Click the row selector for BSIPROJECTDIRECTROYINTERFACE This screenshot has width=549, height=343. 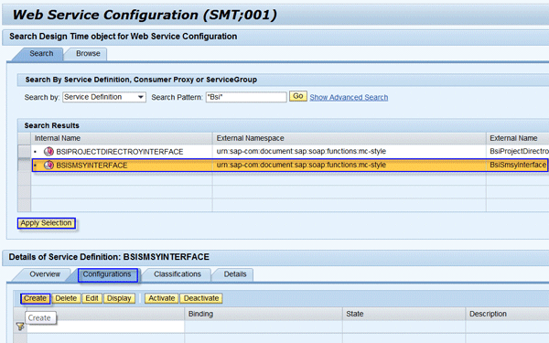(24, 151)
